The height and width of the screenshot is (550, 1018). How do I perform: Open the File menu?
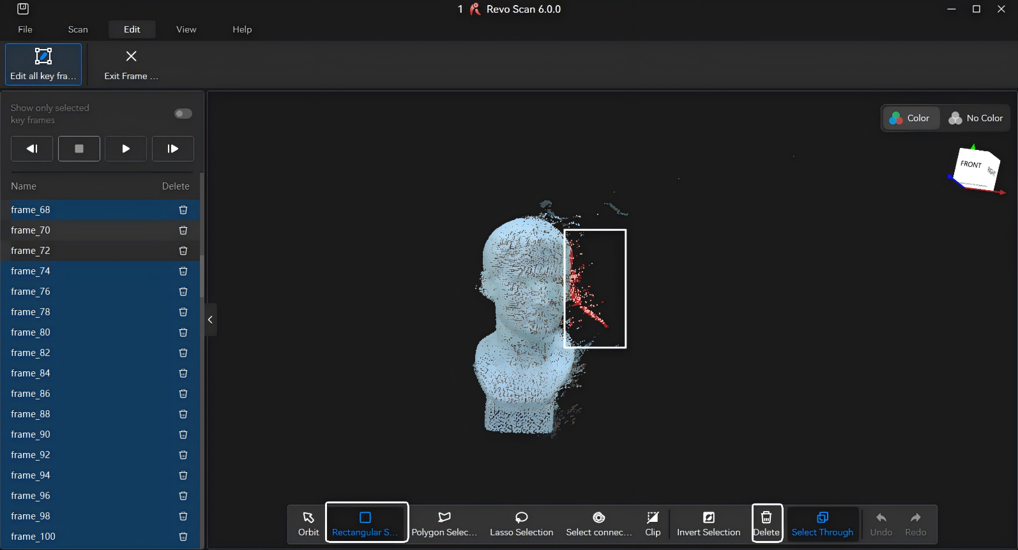[x=26, y=29]
